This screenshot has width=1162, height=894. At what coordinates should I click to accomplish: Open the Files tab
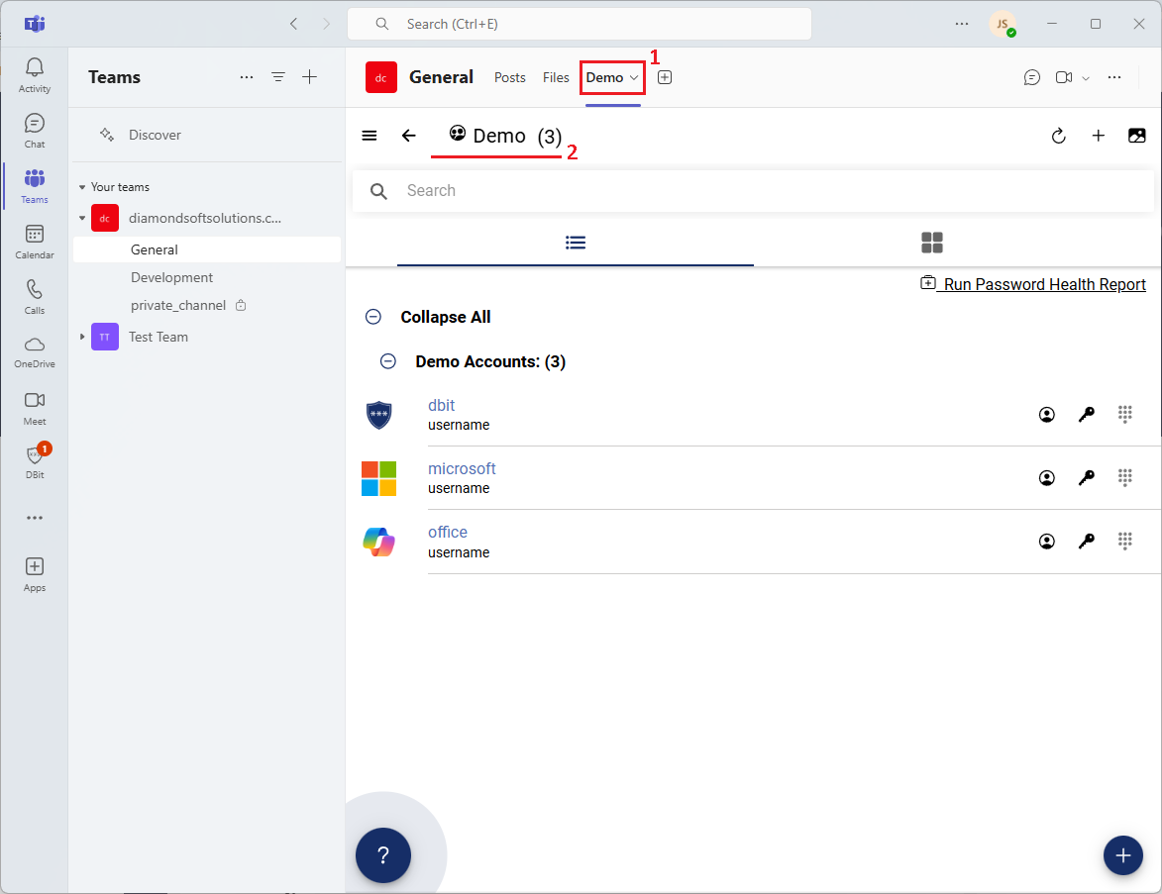556,78
